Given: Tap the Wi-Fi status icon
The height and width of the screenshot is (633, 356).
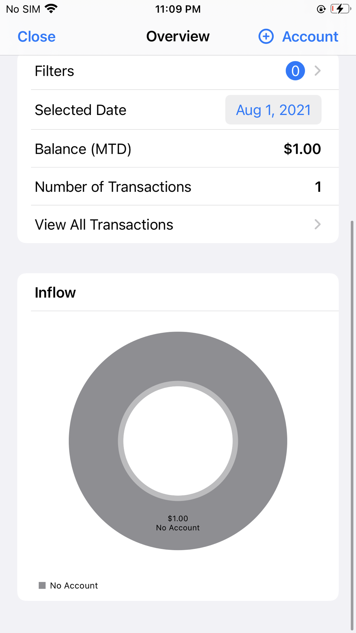Looking at the screenshot, I should 52,9.
